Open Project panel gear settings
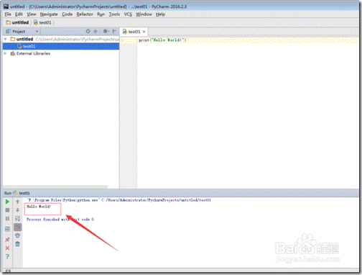 point(106,31)
